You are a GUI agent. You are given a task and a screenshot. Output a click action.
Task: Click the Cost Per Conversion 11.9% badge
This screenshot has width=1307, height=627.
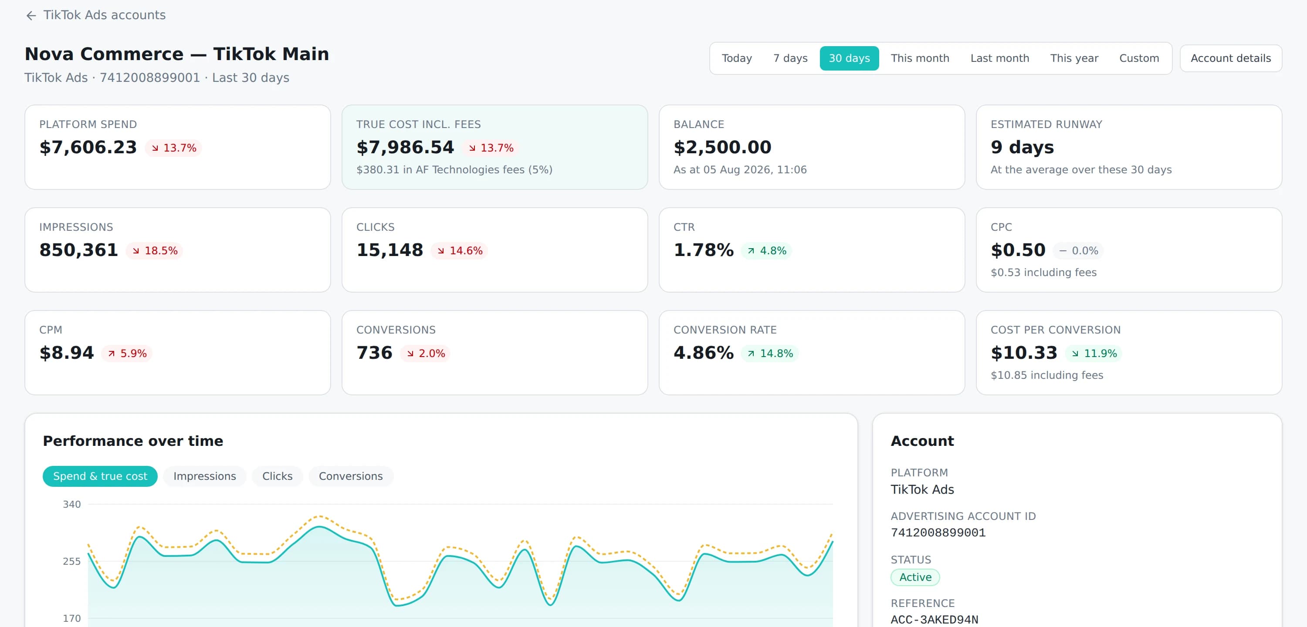[1094, 353]
